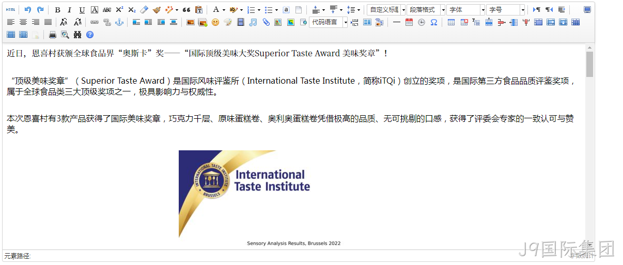The width and height of the screenshot is (623, 265).
Task: Print the document
Action: (x=53, y=35)
